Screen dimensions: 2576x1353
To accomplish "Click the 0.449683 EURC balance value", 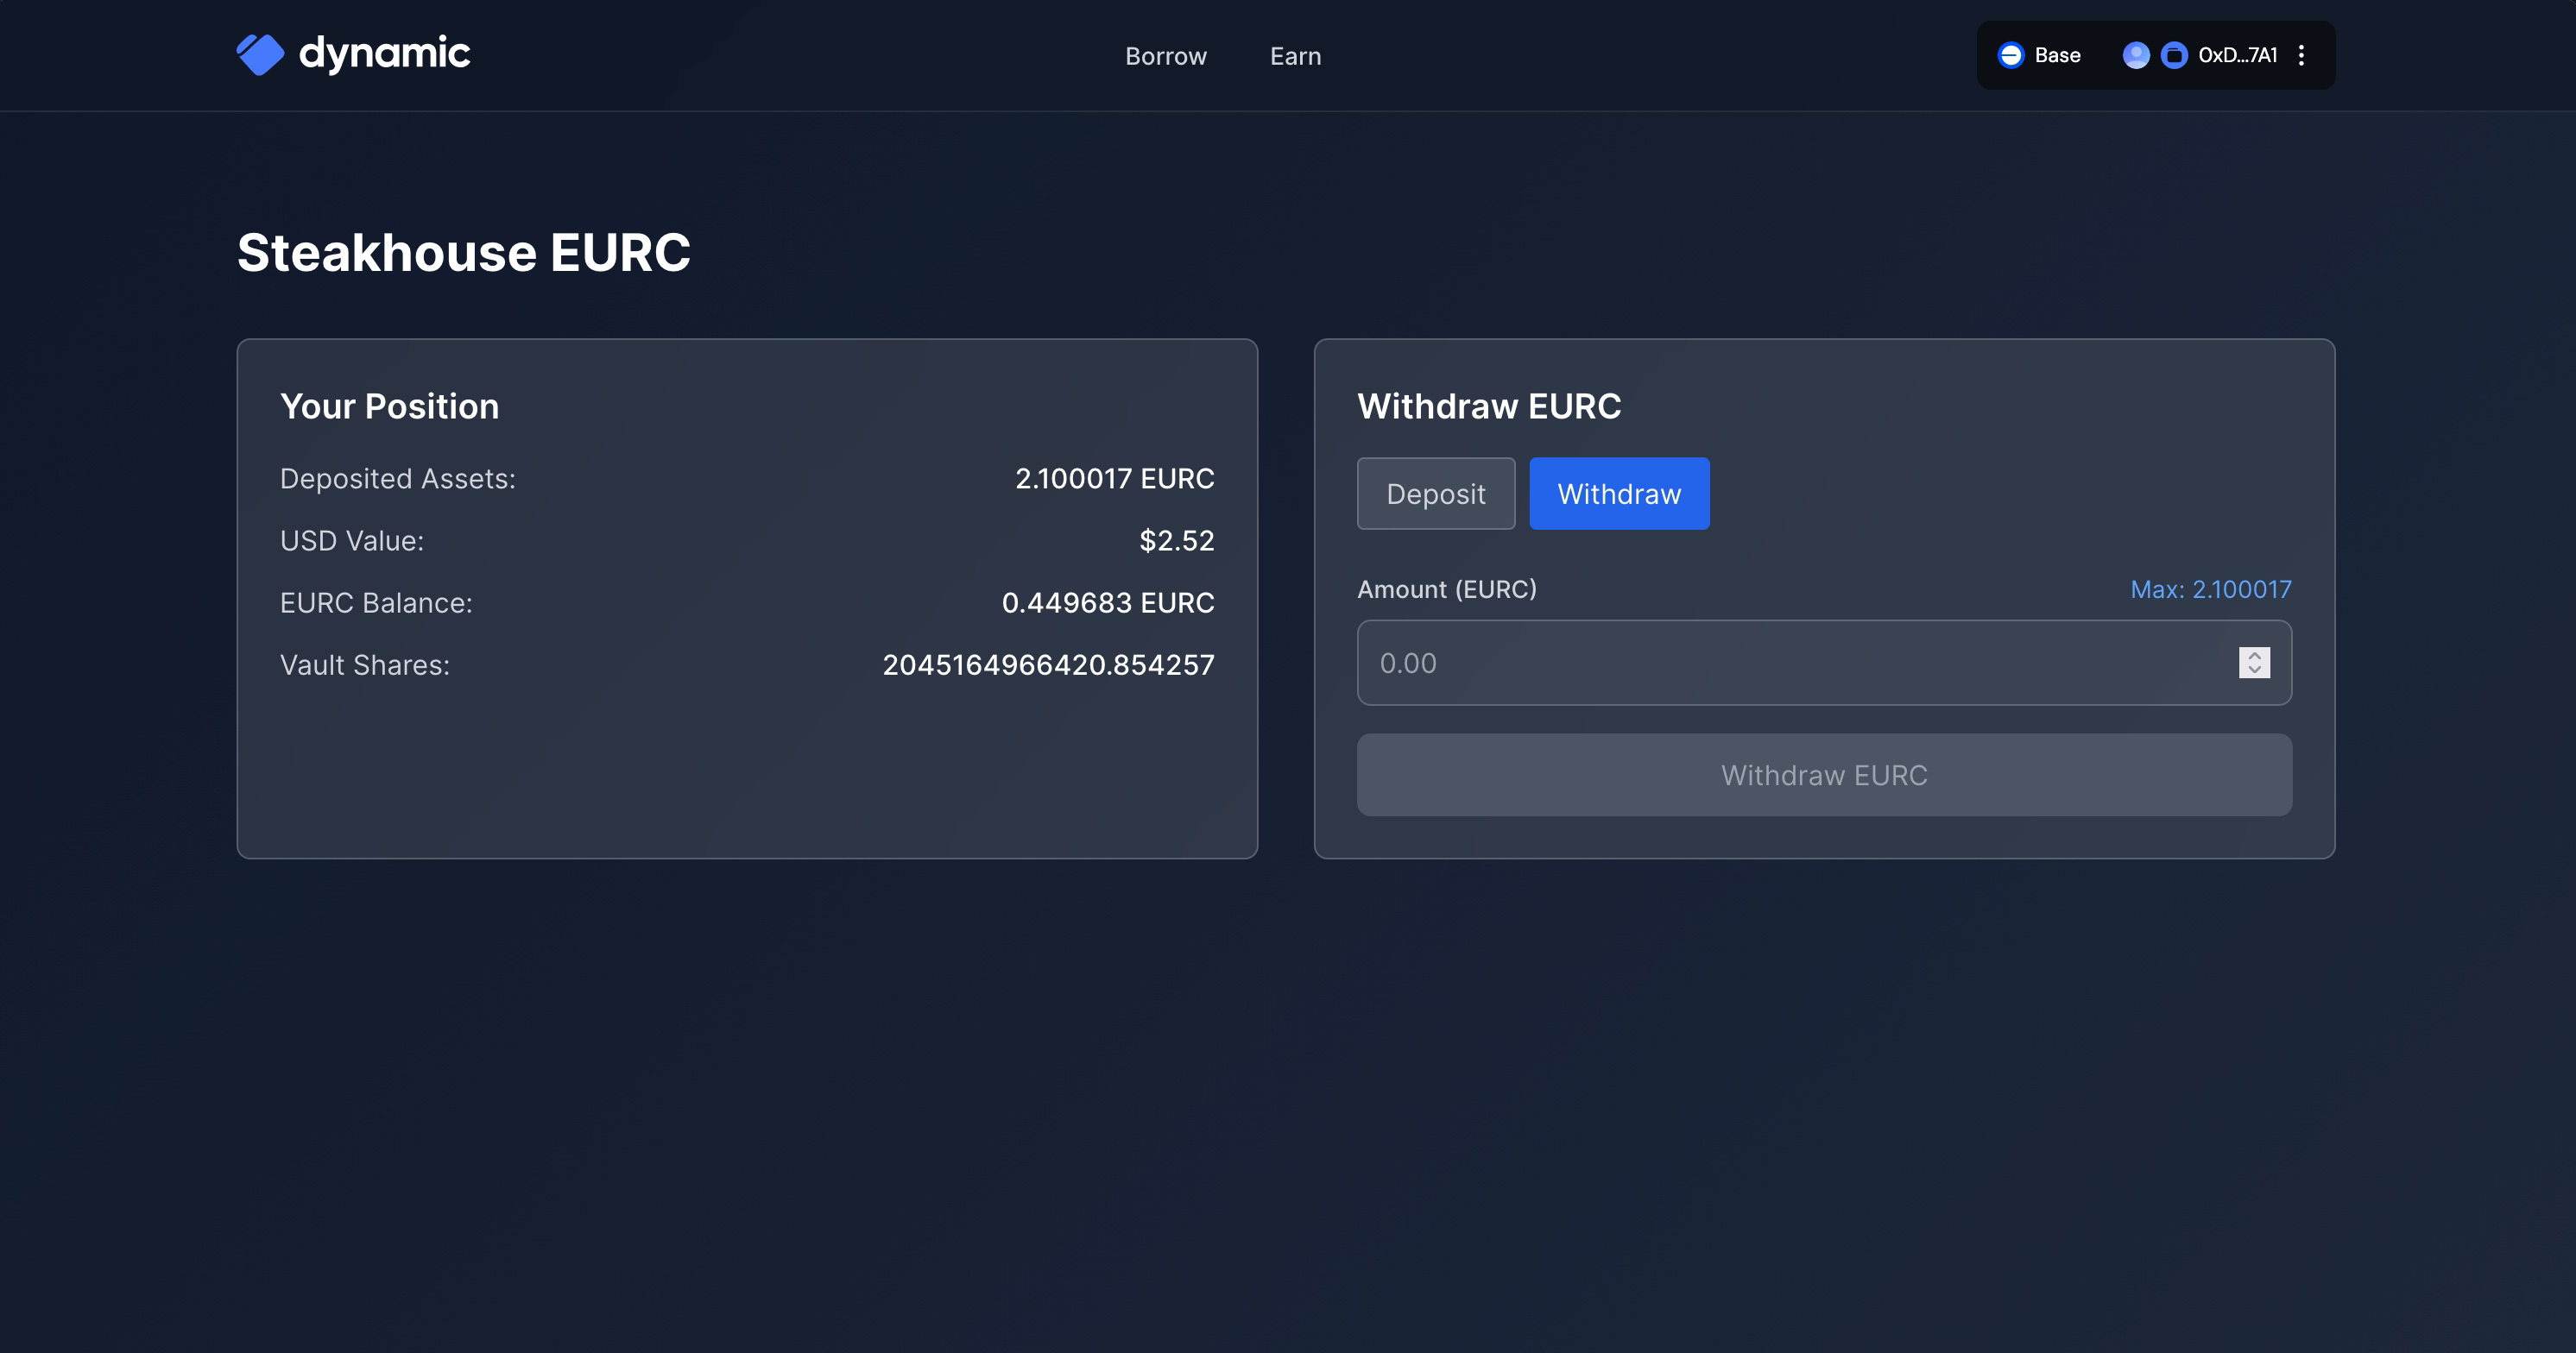I will (x=1107, y=602).
